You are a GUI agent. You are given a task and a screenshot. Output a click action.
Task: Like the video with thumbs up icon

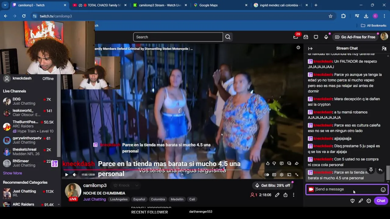click(x=268, y=164)
